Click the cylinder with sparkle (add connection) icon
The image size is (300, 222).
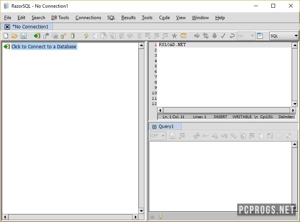[64, 36]
